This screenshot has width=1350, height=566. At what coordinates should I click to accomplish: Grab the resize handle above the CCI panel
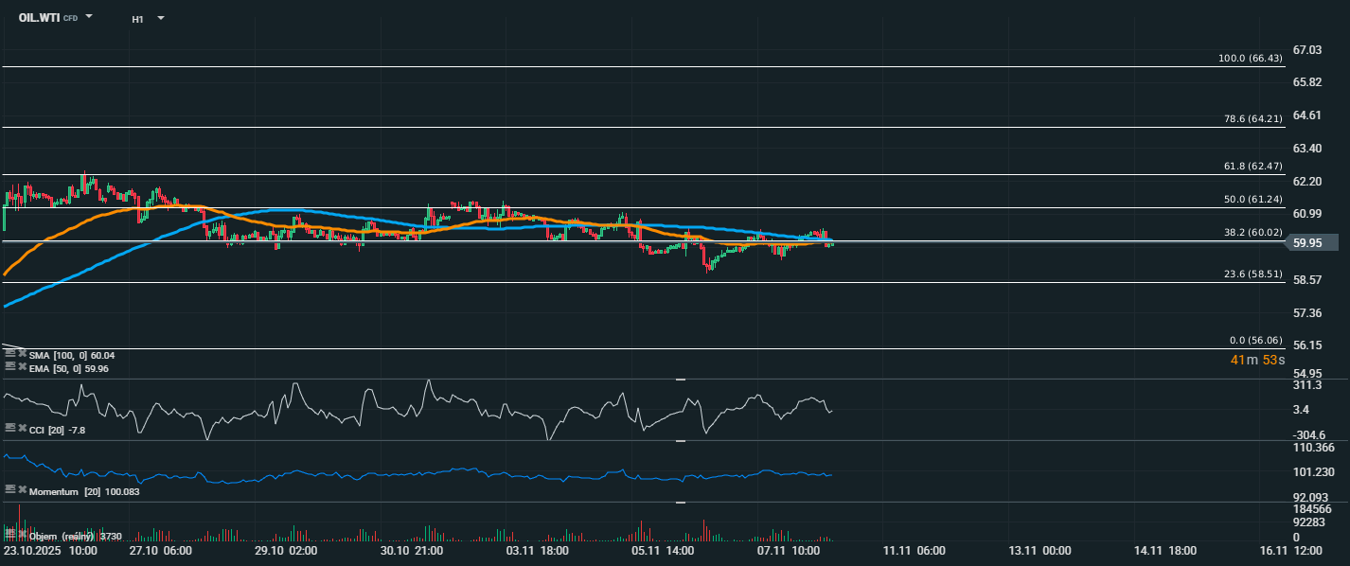(680, 379)
